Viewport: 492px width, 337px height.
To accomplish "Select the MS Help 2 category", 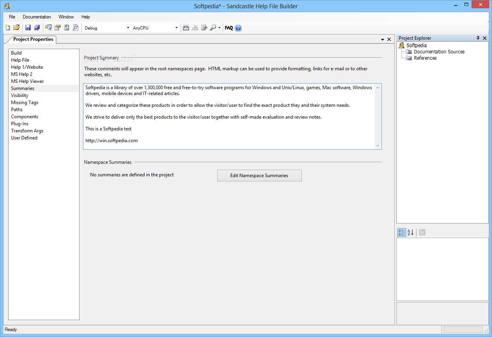I will pyautogui.click(x=44, y=74).
